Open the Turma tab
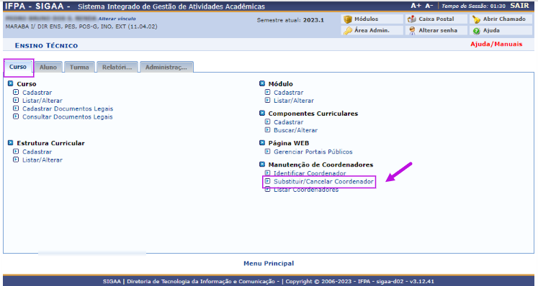The image size is (538, 286). coord(79,67)
